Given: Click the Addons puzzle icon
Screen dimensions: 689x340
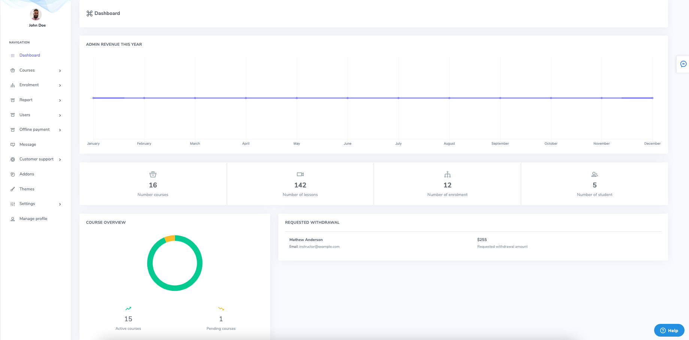Looking at the screenshot, I should [13, 174].
